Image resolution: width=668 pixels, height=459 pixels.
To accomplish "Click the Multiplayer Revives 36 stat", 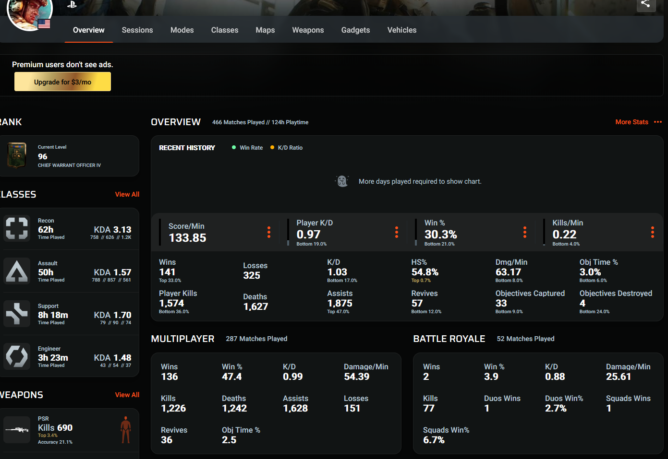I will pyautogui.click(x=174, y=435).
